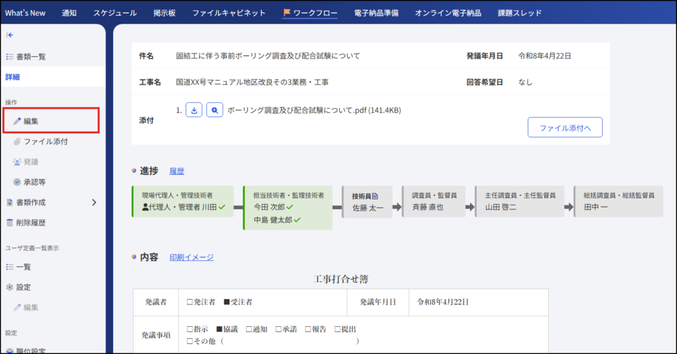The height and width of the screenshot is (354, 677).
Task: Toggle the 報告 checkbox
Action: coord(308,329)
